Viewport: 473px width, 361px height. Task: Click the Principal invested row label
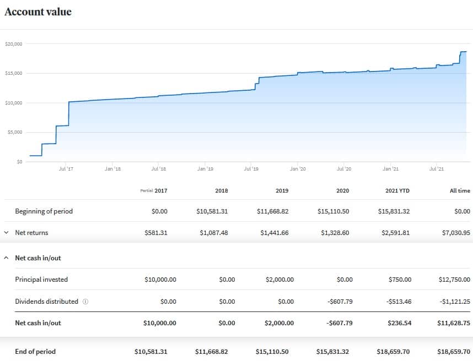click(41, 280)
